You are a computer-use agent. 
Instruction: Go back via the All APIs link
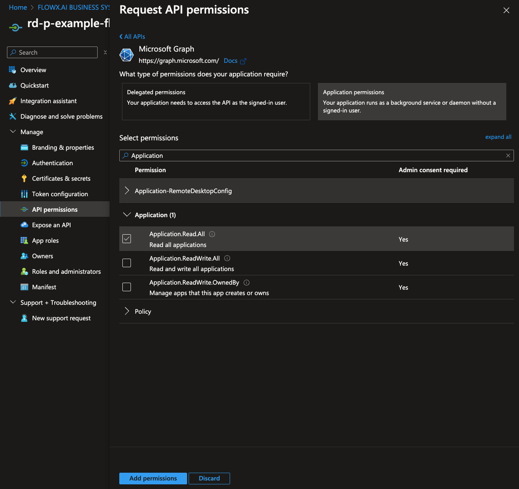[x=132, y=36]
